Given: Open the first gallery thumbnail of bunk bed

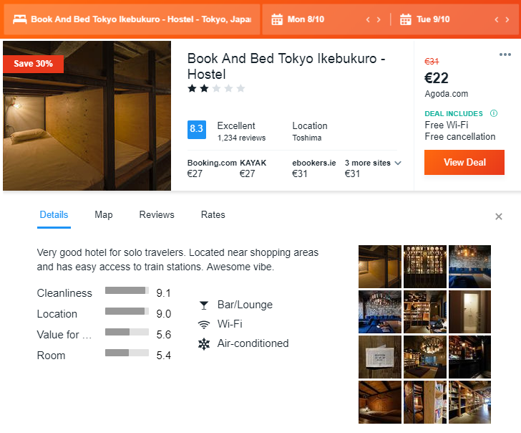Looking at the screenshot, I should click(x=380, y=267).
